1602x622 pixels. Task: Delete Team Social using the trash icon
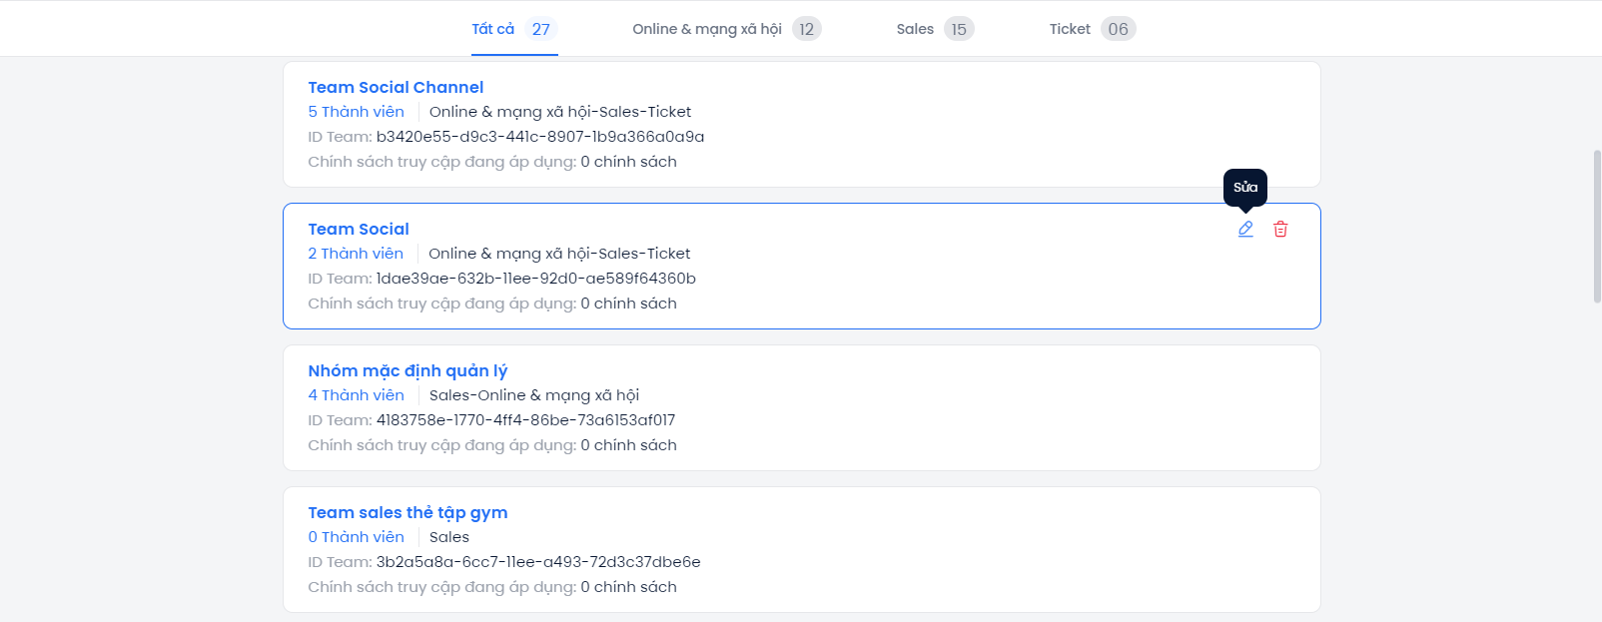pos(1280,230)
